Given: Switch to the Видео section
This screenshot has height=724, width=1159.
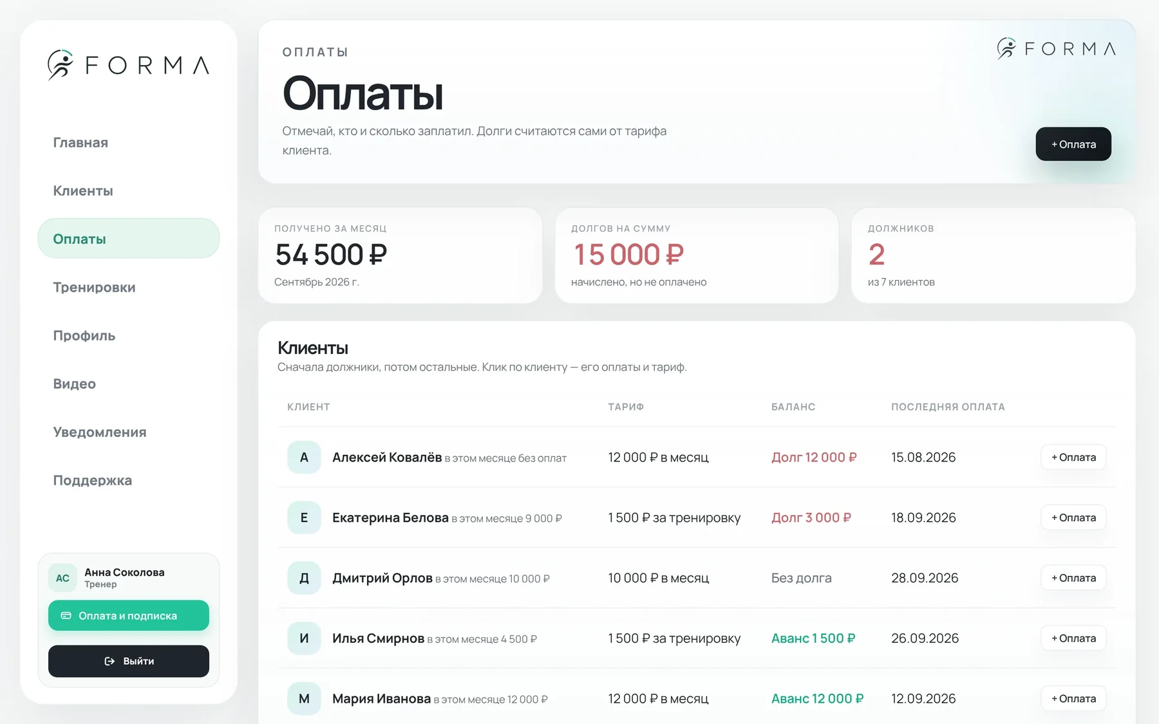Looking at the screenshot, I should click(x=129, y=384).
